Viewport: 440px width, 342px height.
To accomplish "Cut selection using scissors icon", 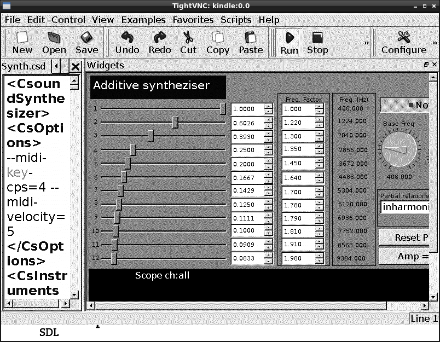I will [x=188, y=43].
